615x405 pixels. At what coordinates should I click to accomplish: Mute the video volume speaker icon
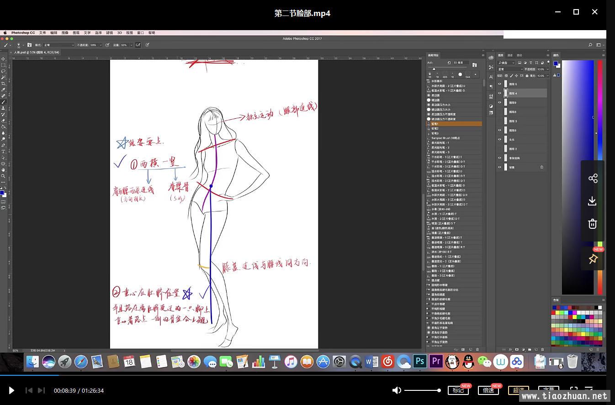pyautogui.click(x=397, y=390)
